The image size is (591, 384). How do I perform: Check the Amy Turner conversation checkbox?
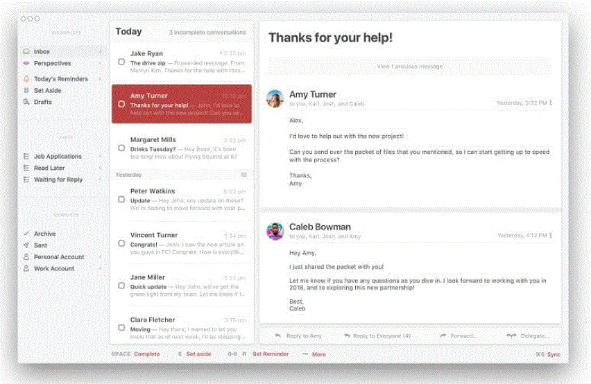121,104
